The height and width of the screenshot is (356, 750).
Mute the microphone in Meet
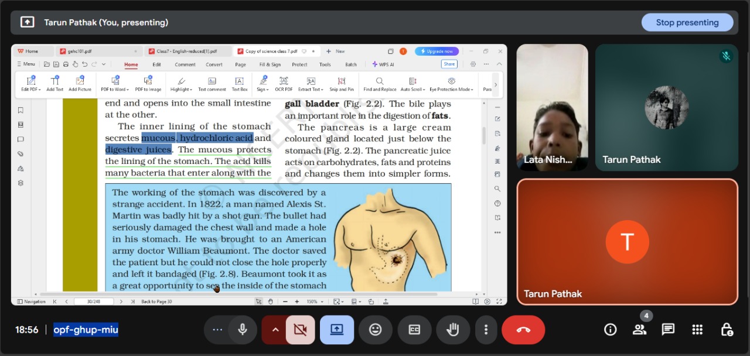coord(242,330)
